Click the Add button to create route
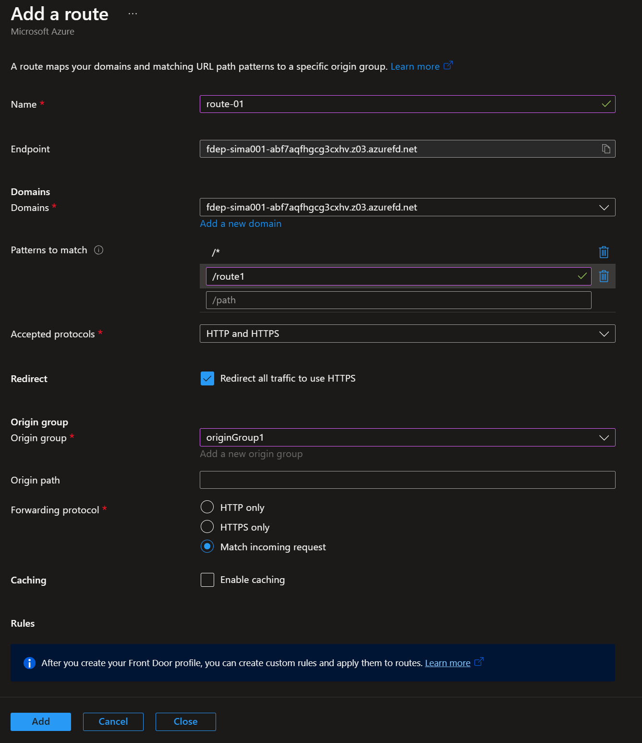 coord(40,721)
